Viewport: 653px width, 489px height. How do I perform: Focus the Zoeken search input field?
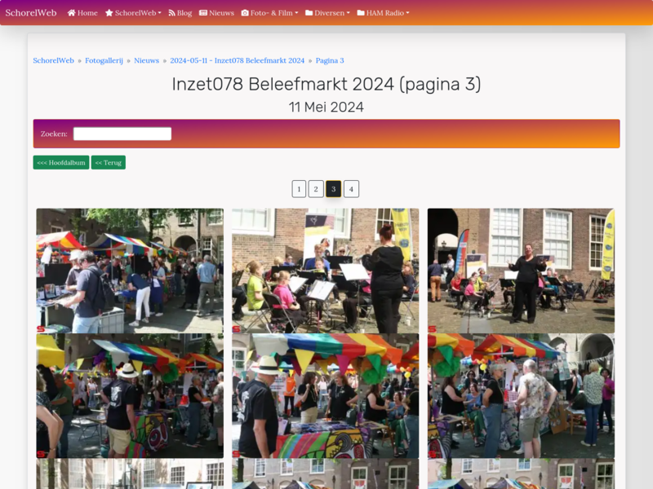(x=122, y=134)
